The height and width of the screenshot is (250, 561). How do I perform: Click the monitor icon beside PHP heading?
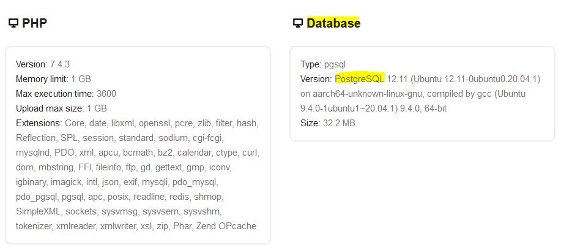(x=13, y=23)
